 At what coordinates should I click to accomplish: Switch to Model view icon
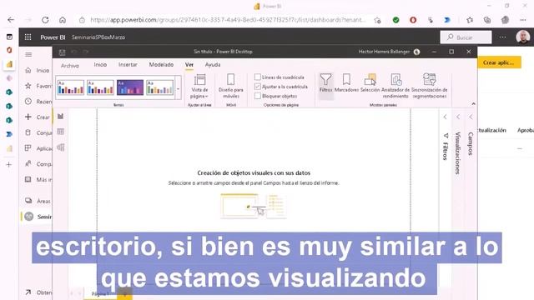click(x=61, y=147)
